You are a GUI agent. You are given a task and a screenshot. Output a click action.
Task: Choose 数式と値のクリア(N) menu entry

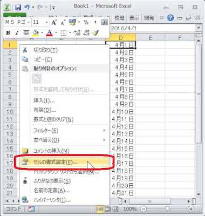pos(64,119)
